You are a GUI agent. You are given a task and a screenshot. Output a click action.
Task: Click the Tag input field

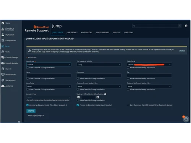(x=149, y=76)
